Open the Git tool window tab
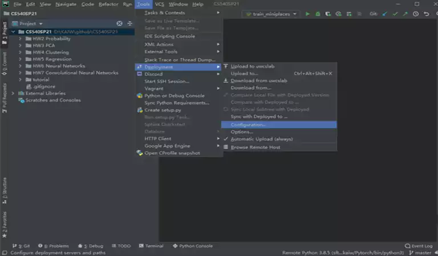Viewport: 438px width, 256px height. [x=21, y=246]
